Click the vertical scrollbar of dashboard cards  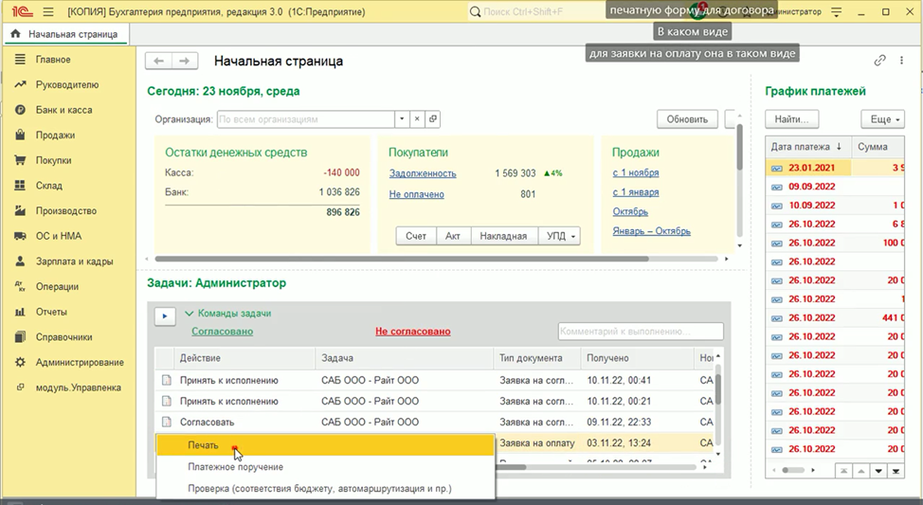click(x=739, y=147)
